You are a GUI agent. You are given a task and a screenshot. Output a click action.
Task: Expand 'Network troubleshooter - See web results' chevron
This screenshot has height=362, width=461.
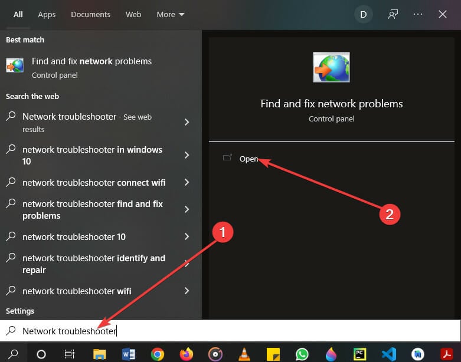click(x=187, y=122)
